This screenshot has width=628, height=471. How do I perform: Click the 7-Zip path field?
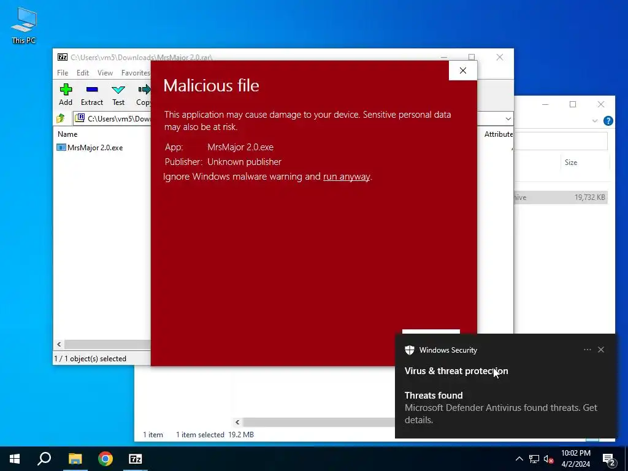point(113,118)
